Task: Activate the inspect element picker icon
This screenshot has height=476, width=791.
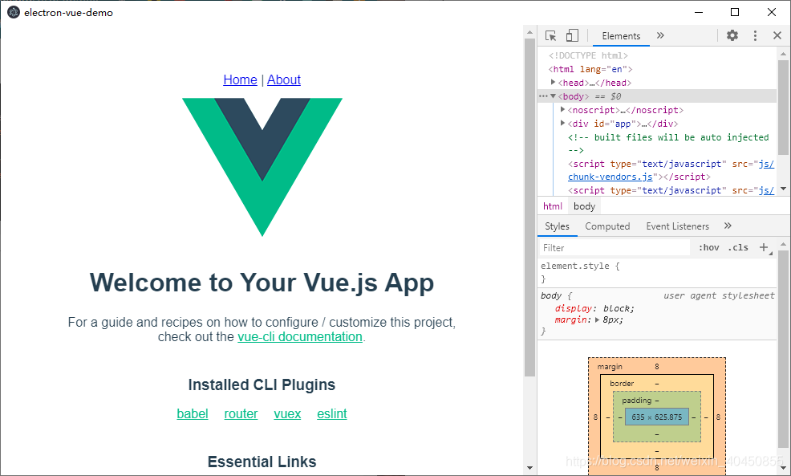Action: 550,36
